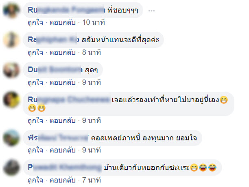Open the three-dots menu beside พี่ชอบๆๆๆ comment
249x187 pixels.
(x=151, y=11)
